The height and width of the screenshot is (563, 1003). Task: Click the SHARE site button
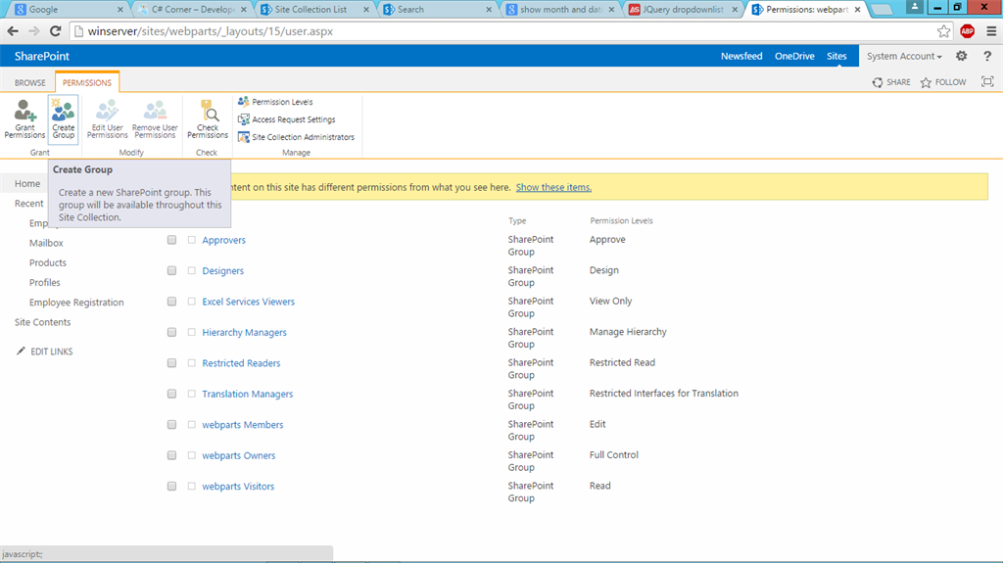891,82
